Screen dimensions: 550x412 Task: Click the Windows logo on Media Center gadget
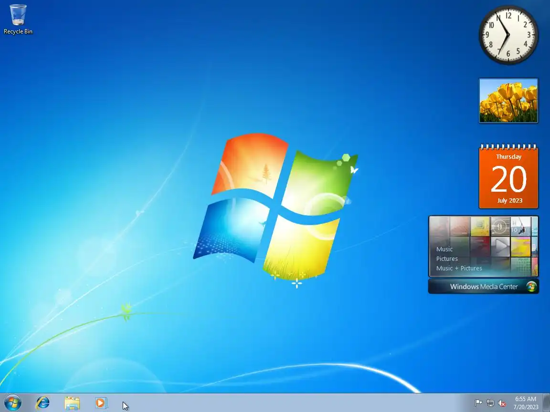click(x=531, y=286)
